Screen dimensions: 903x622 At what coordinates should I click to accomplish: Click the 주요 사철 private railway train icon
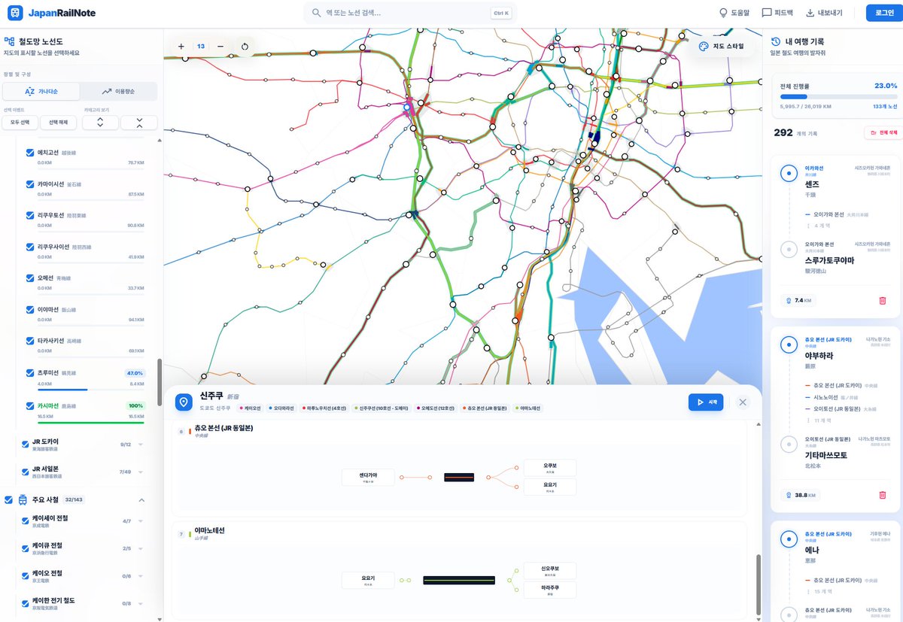click(21, 500)
